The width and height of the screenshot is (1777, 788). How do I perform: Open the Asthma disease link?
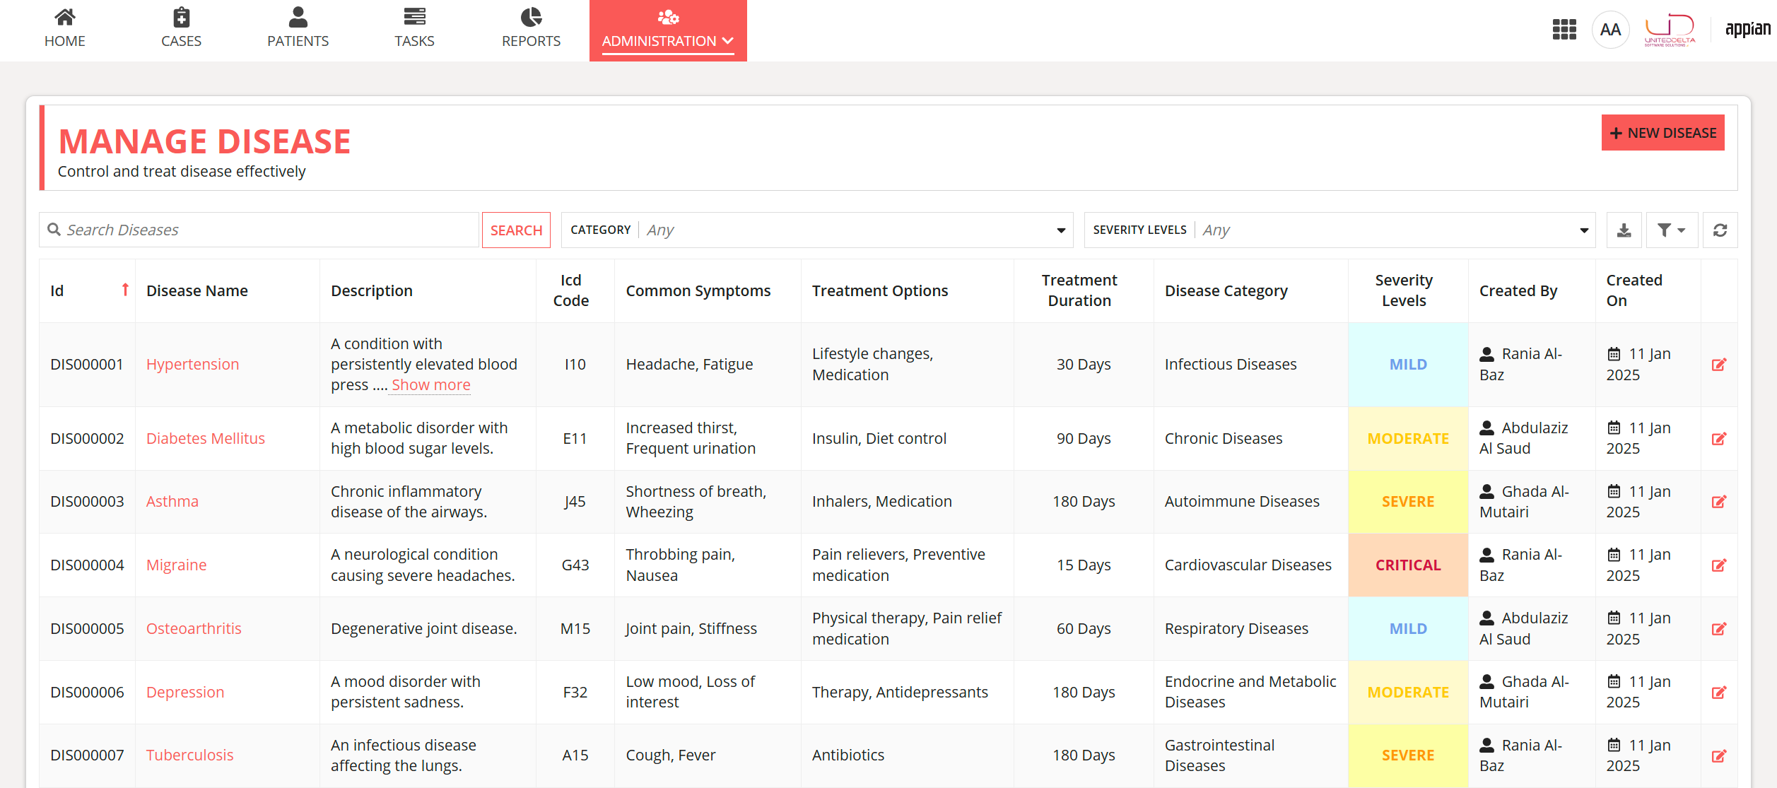[172, 502]
